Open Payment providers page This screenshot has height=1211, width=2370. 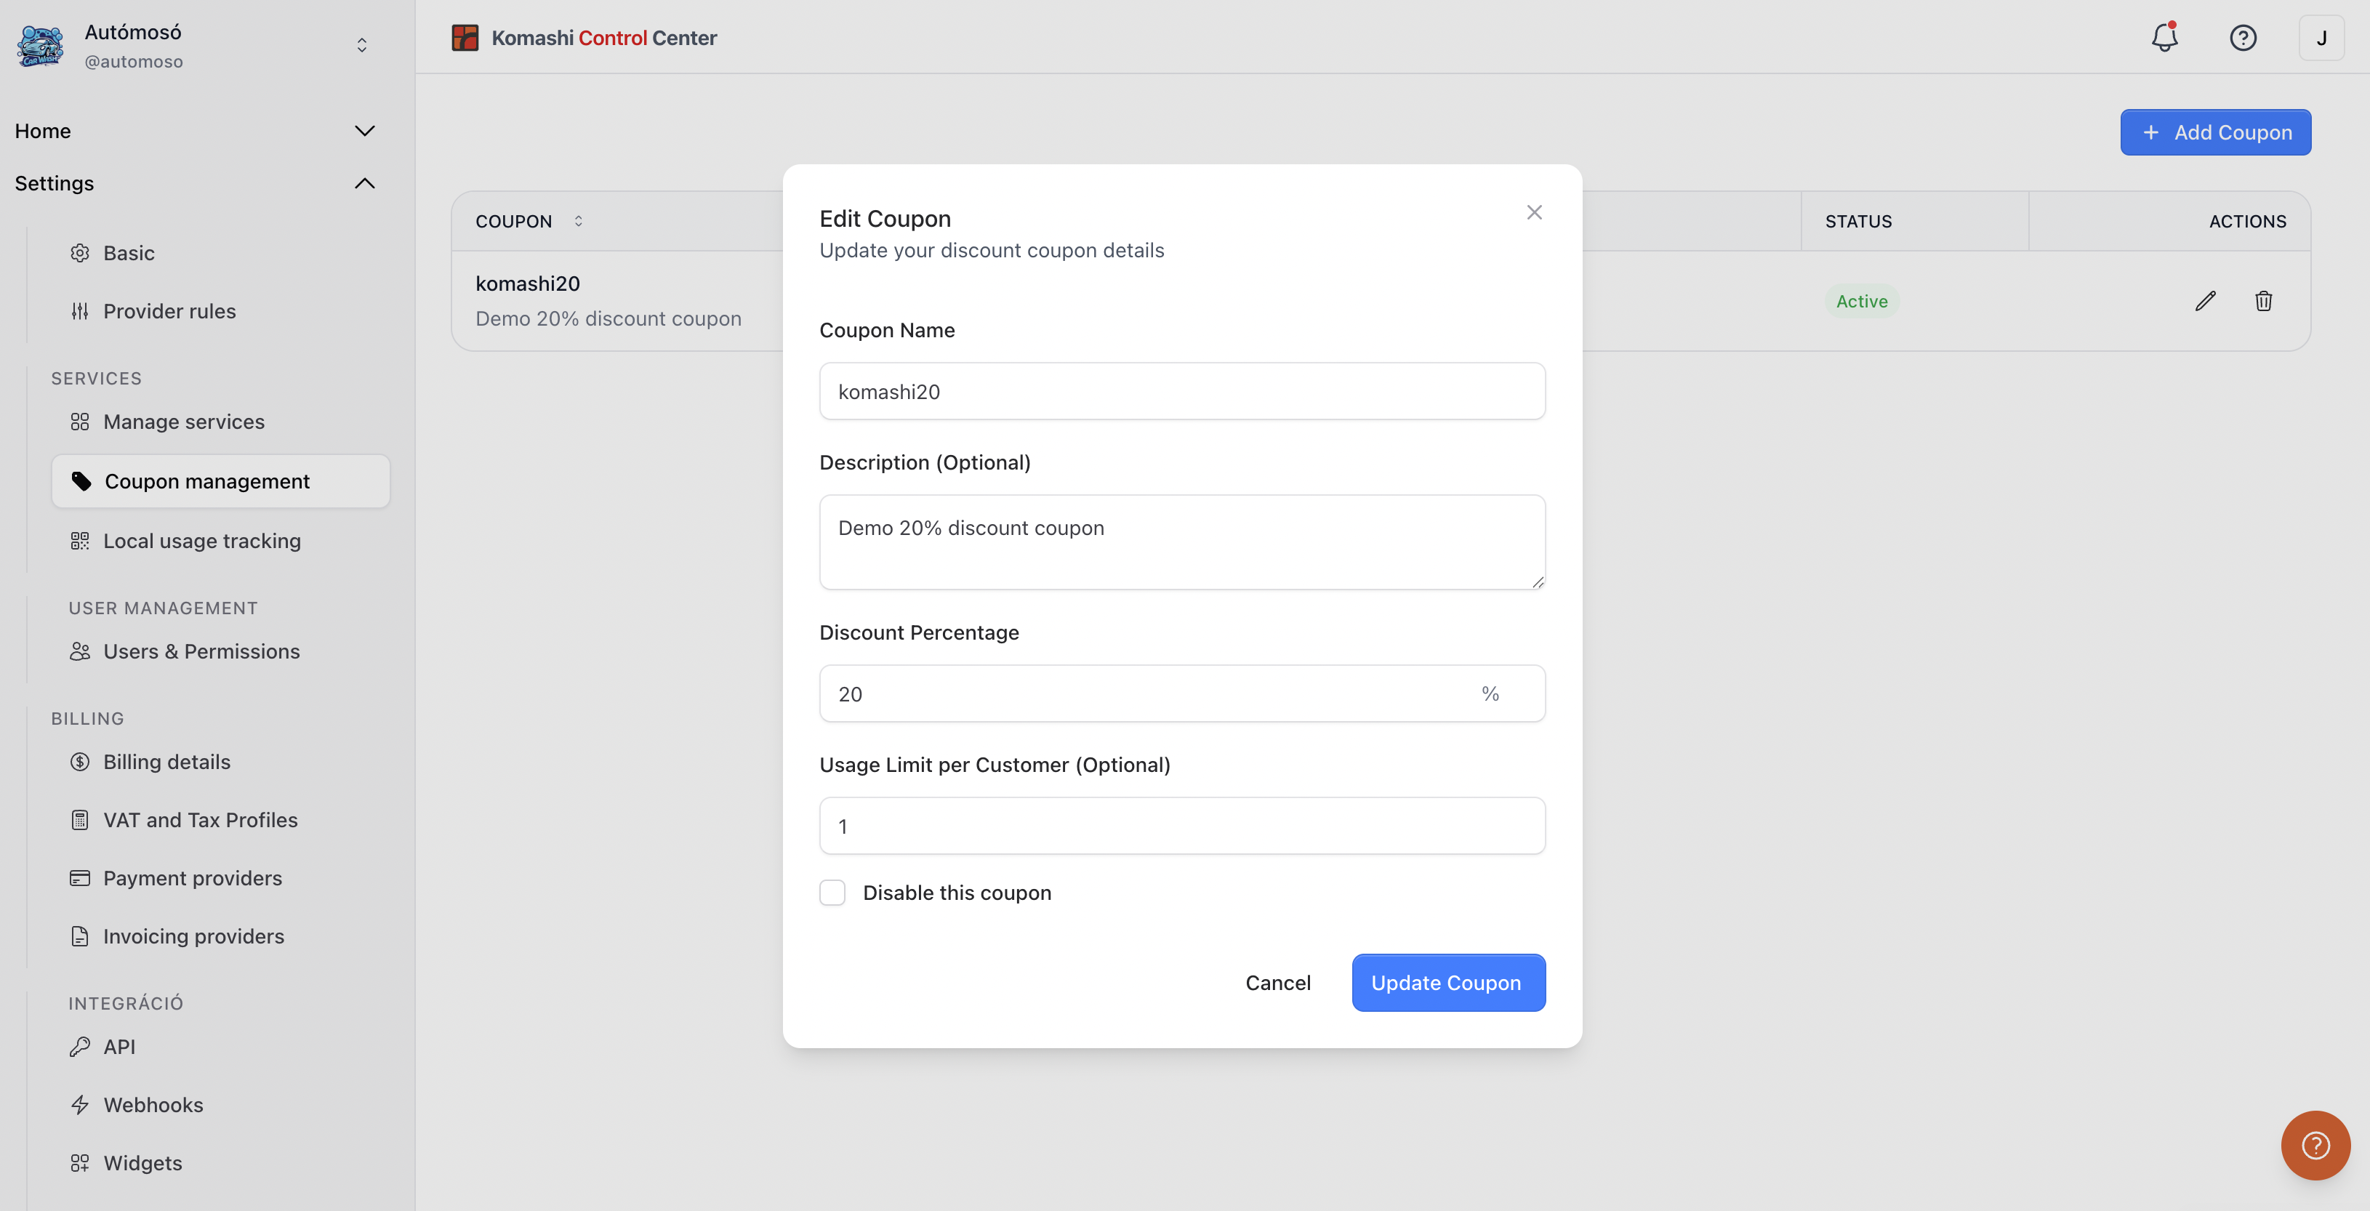[192, 878]
